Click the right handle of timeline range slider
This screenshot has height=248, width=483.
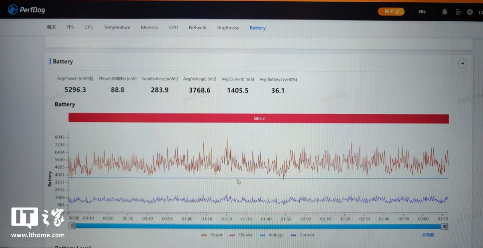(x=444, y=226)
